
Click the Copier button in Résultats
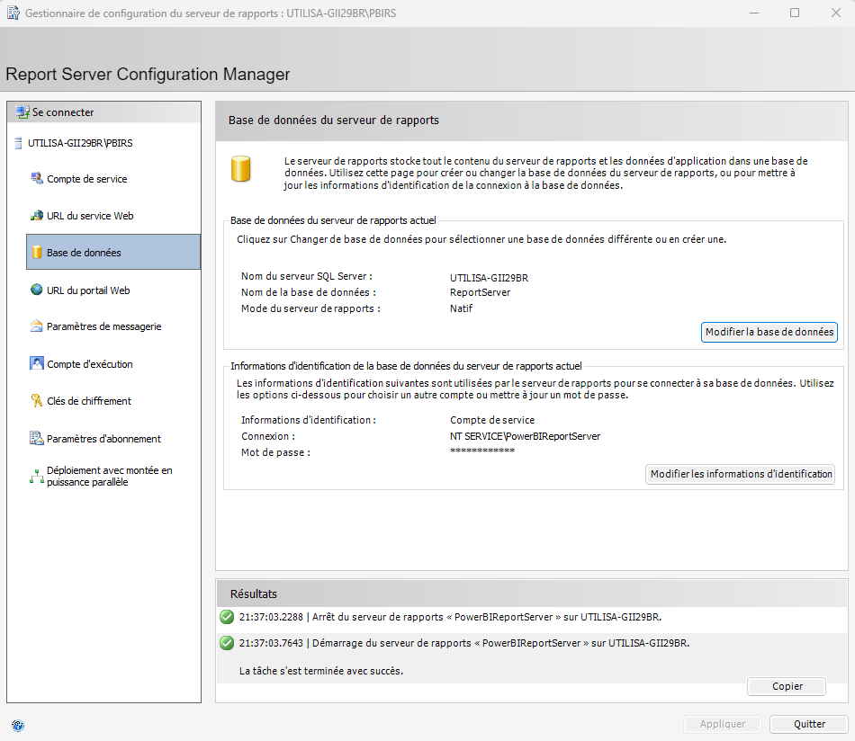point(787,686)
